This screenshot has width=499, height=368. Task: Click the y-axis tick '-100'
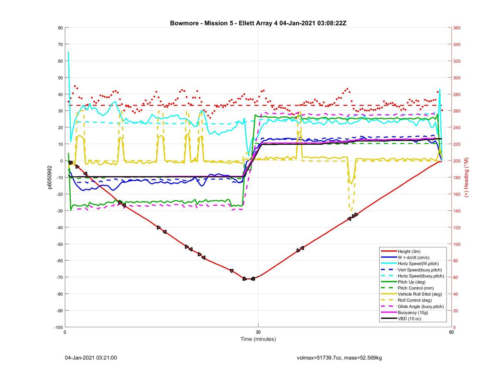(x=58, y=327)
